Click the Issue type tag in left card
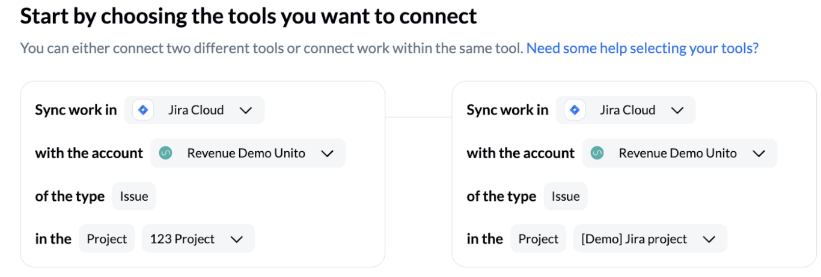The width and height of the screenshot is (821, 277). click(134, 197)
